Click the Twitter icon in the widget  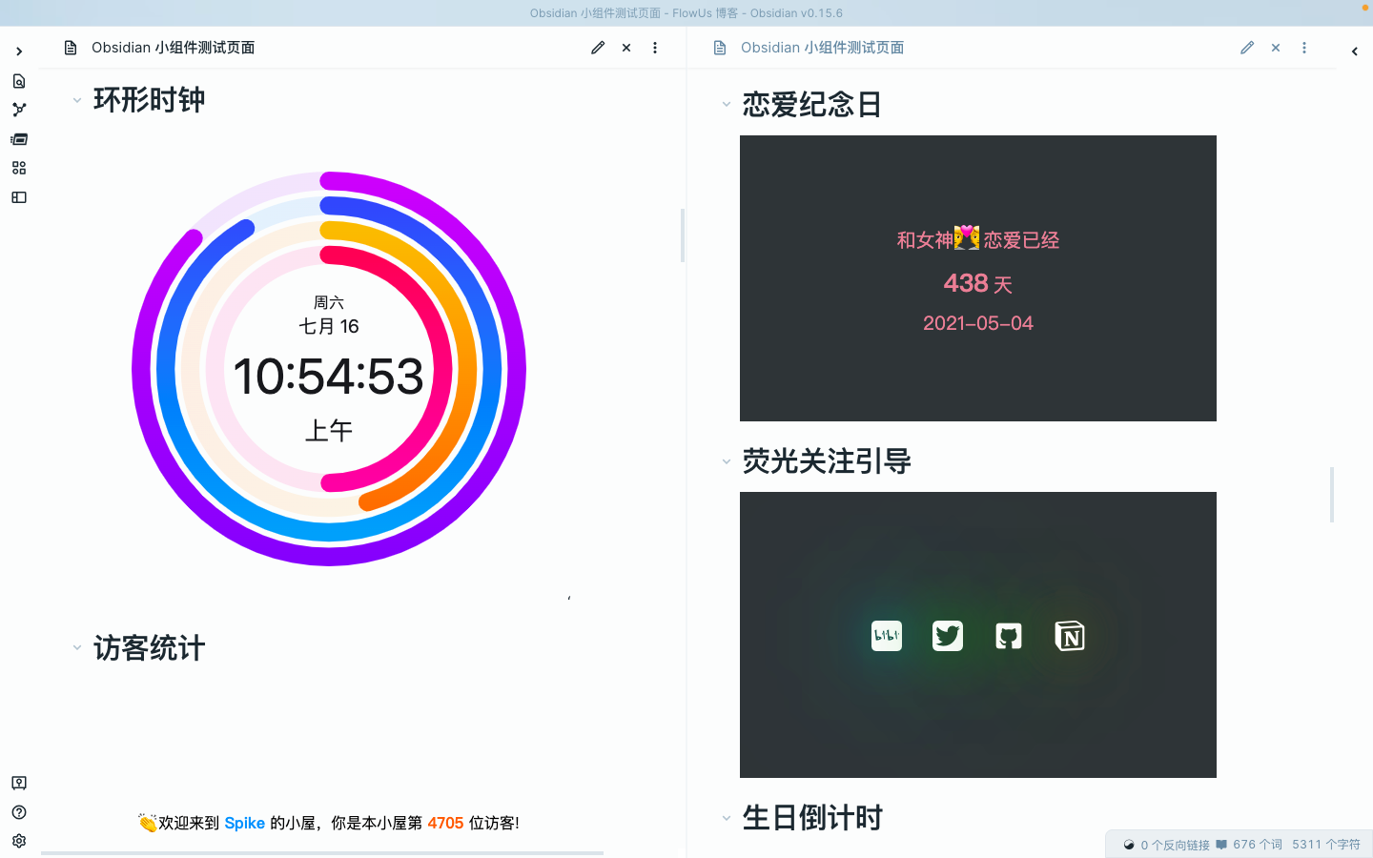pos(947,636)
